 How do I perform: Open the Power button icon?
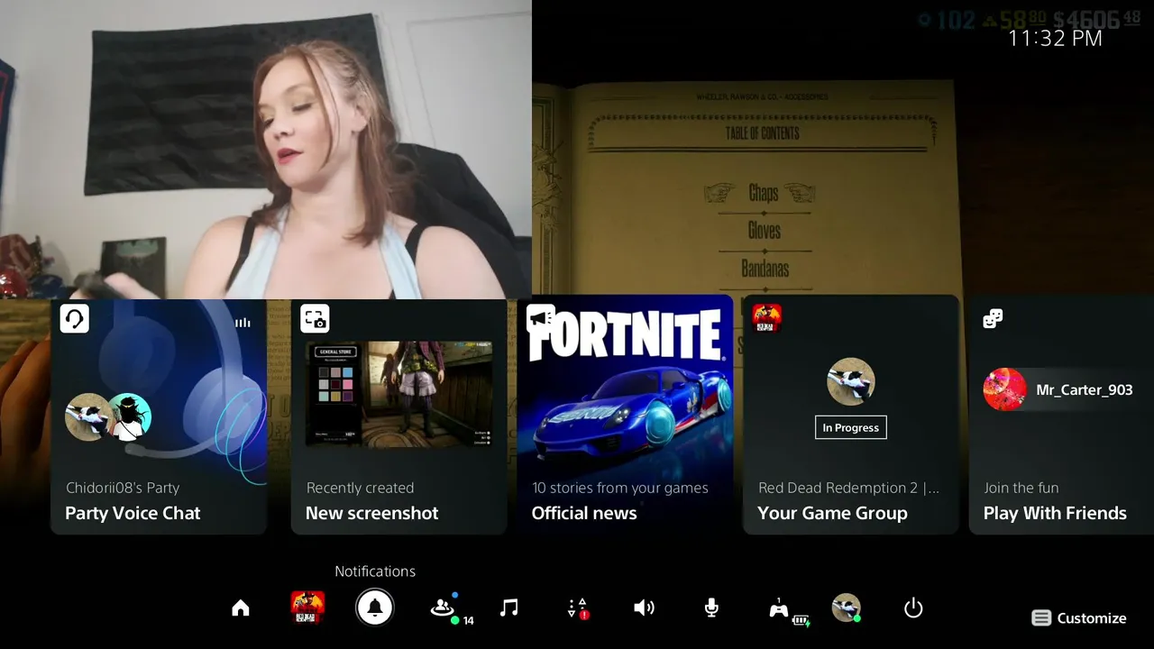913,608
